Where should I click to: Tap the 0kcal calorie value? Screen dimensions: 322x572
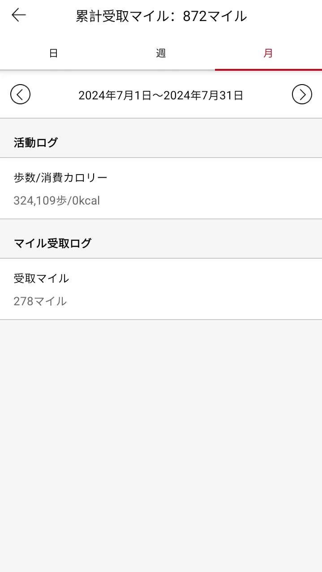click(x=86, y=201)
